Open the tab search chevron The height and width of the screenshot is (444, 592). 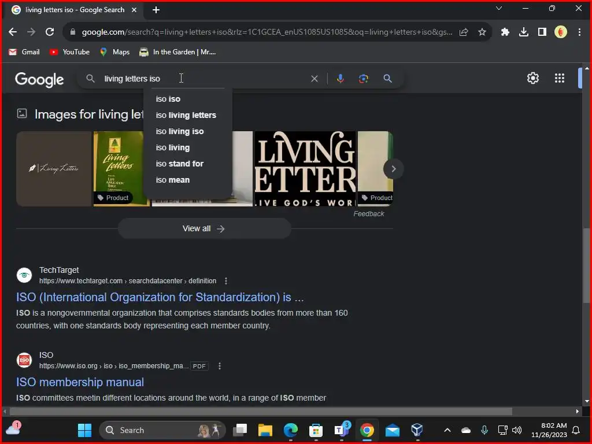click(x=499, y=8)
